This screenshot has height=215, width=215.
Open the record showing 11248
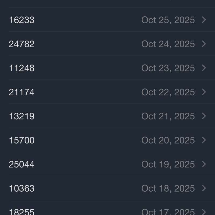pyautogui.click(x=22, y=68)
